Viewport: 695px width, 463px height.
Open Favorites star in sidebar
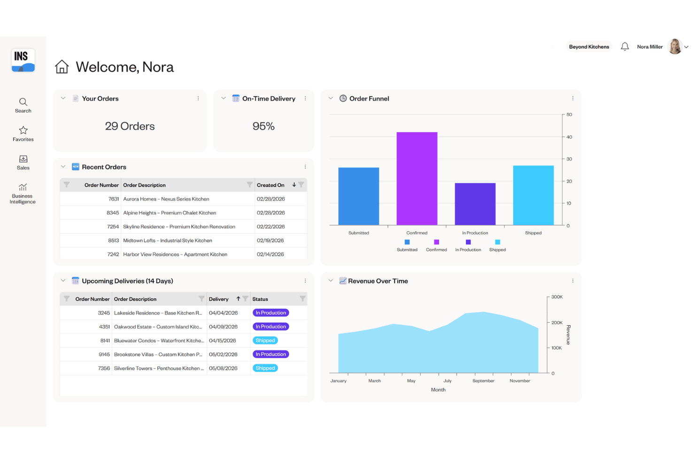pos(23,134)
